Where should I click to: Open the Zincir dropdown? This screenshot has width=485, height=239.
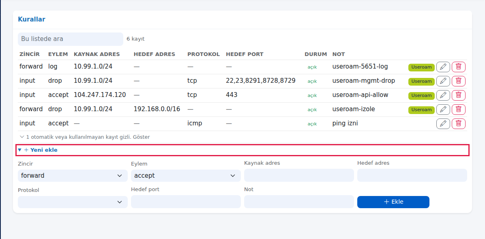pyautogui.click(x=73, y=176)
